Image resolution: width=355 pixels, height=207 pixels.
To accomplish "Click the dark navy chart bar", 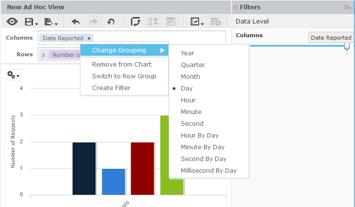I will pyautogui.click(x=84, y=168).
